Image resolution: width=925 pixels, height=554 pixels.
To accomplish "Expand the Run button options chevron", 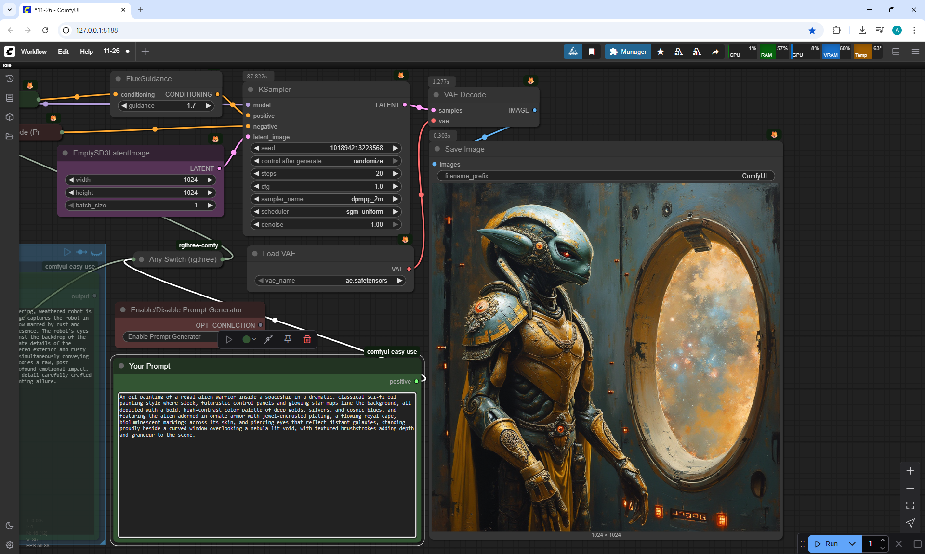I will (852, 544).
